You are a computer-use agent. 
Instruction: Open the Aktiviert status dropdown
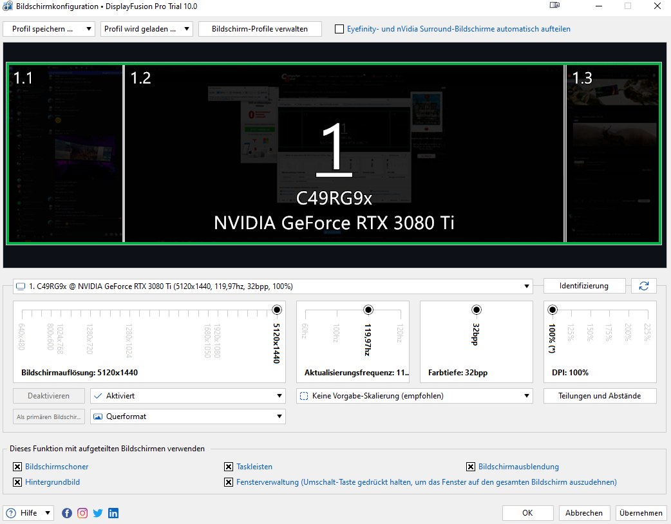pos(188,396)
